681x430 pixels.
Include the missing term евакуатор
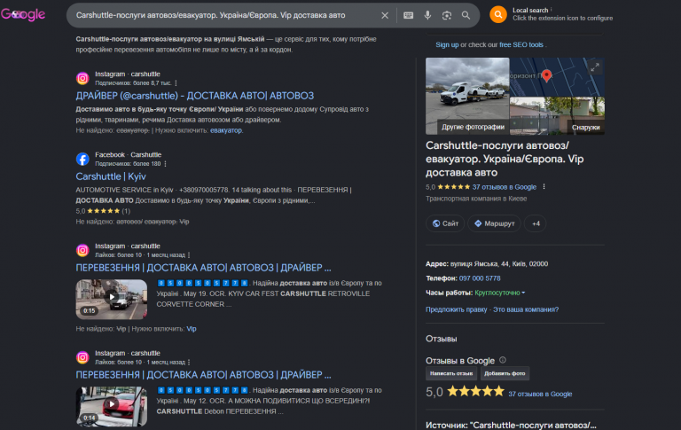coord(226,130)
